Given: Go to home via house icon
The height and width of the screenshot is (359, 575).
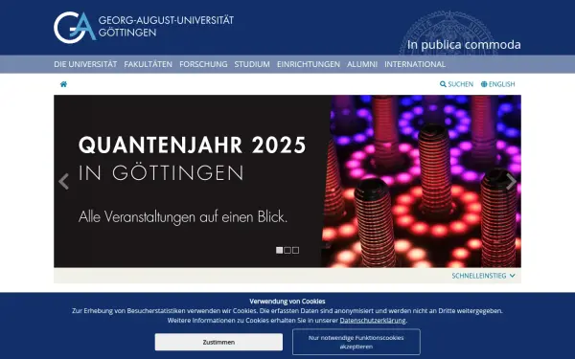Looking at the screenshot, I should point(63,84).
